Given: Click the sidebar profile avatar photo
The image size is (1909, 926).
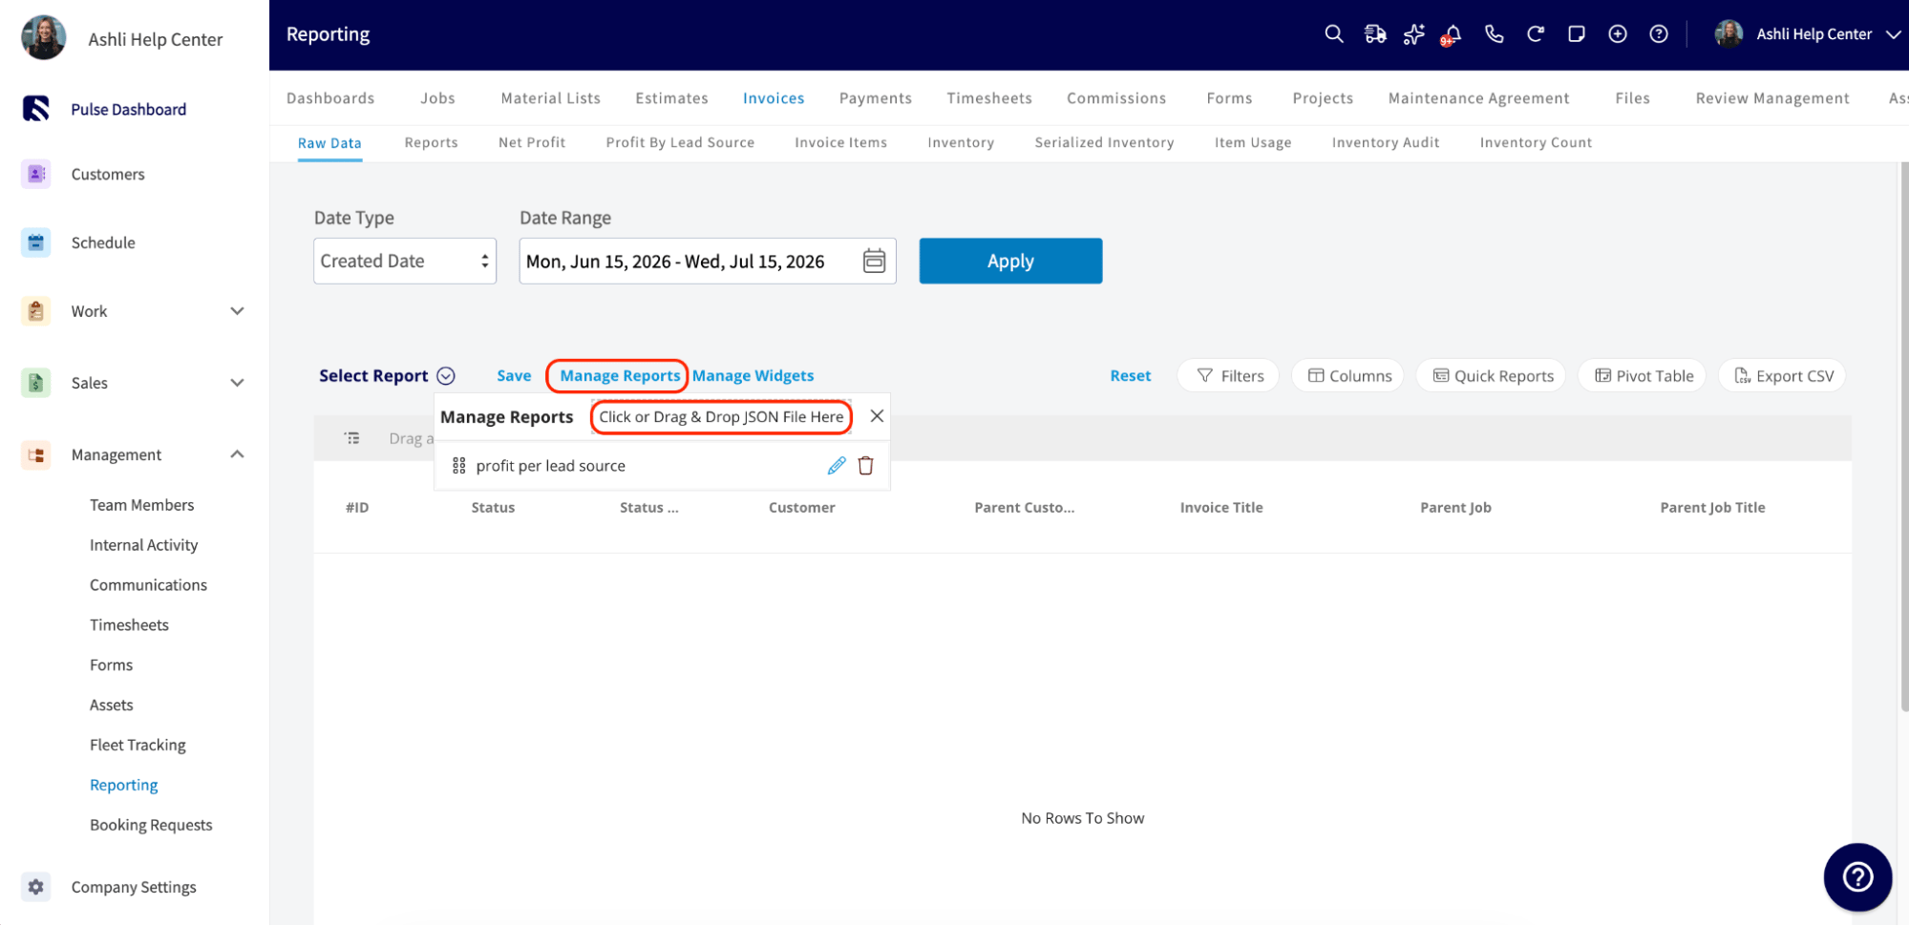Looking at the screenshot, I should 44,38.
